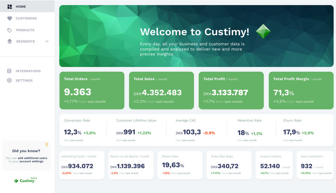Click the Churn Rate value 17,9%
The width and height of the screenshot is (336, 193).
point(292,132)
